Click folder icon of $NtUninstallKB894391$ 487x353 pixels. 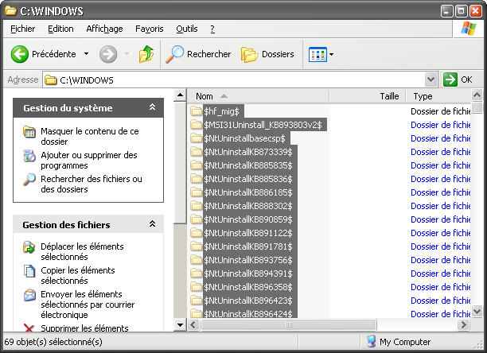[196, 273]
